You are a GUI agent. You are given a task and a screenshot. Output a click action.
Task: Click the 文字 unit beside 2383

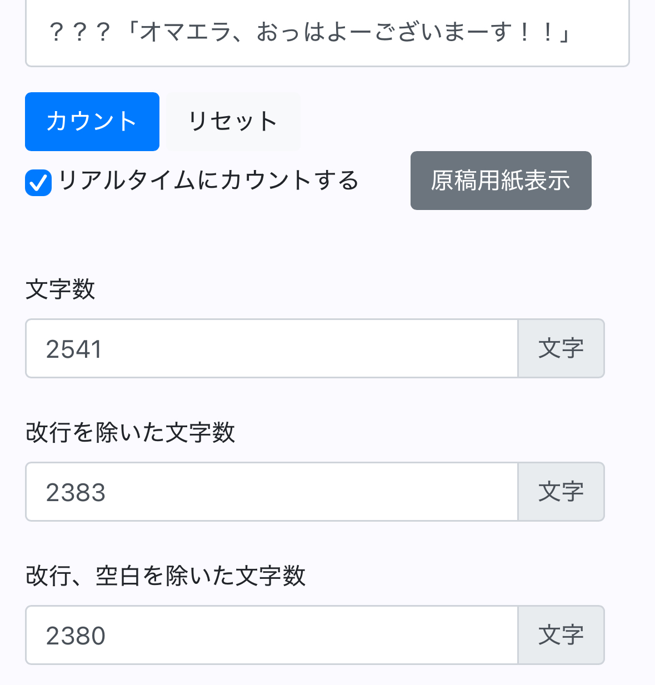click(x=561, y=492)
